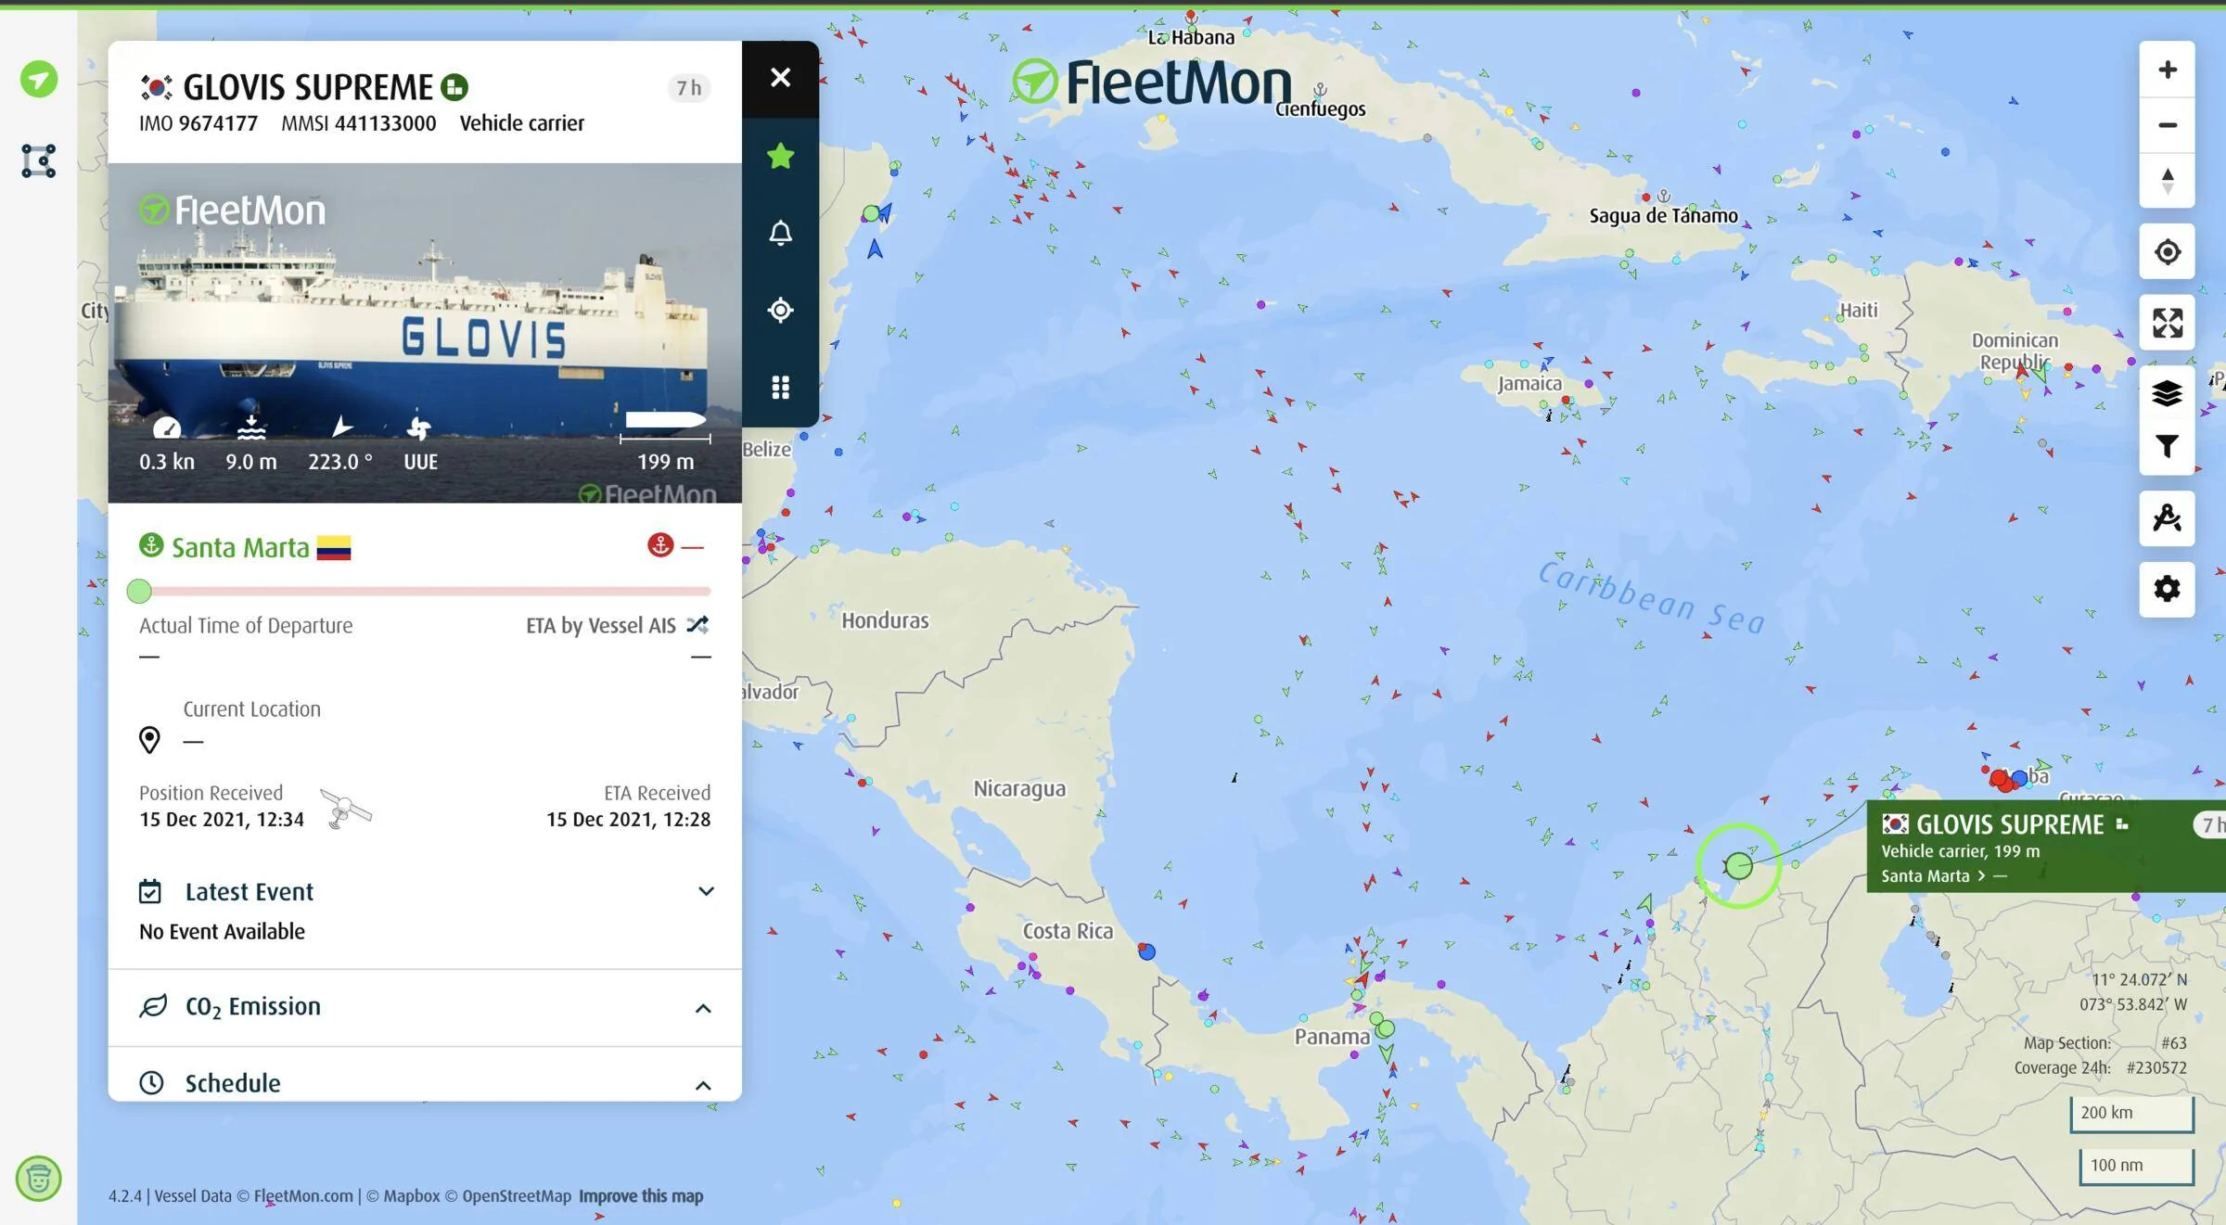Click the draught 9.0 m indicator
2226x1225 pixels.
(x=251, y=444)
